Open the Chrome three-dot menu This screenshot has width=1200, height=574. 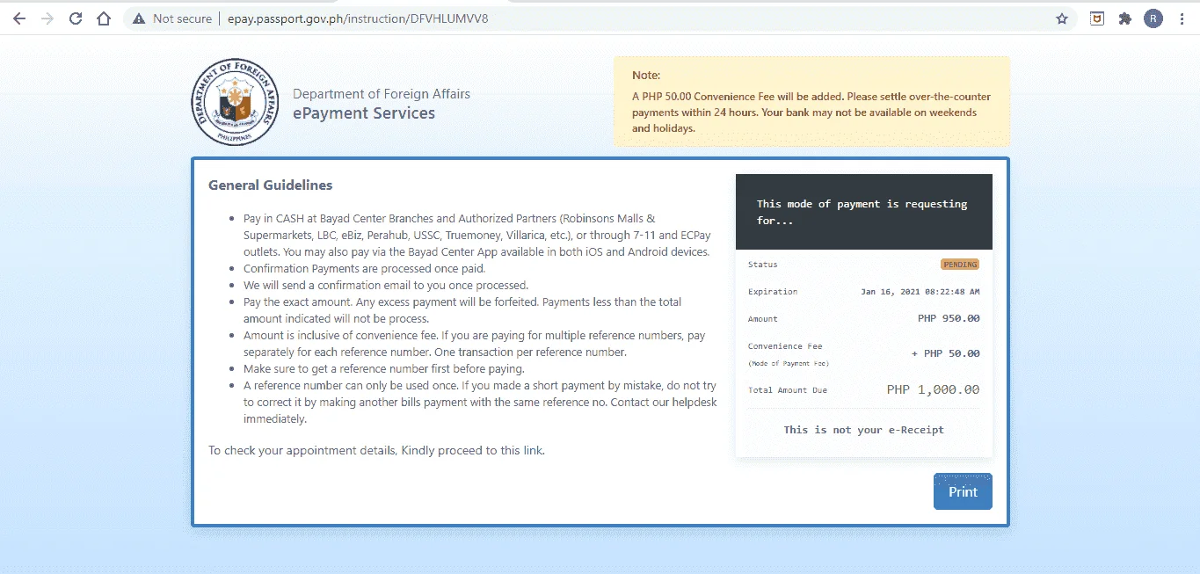(x=1182, y=18)
